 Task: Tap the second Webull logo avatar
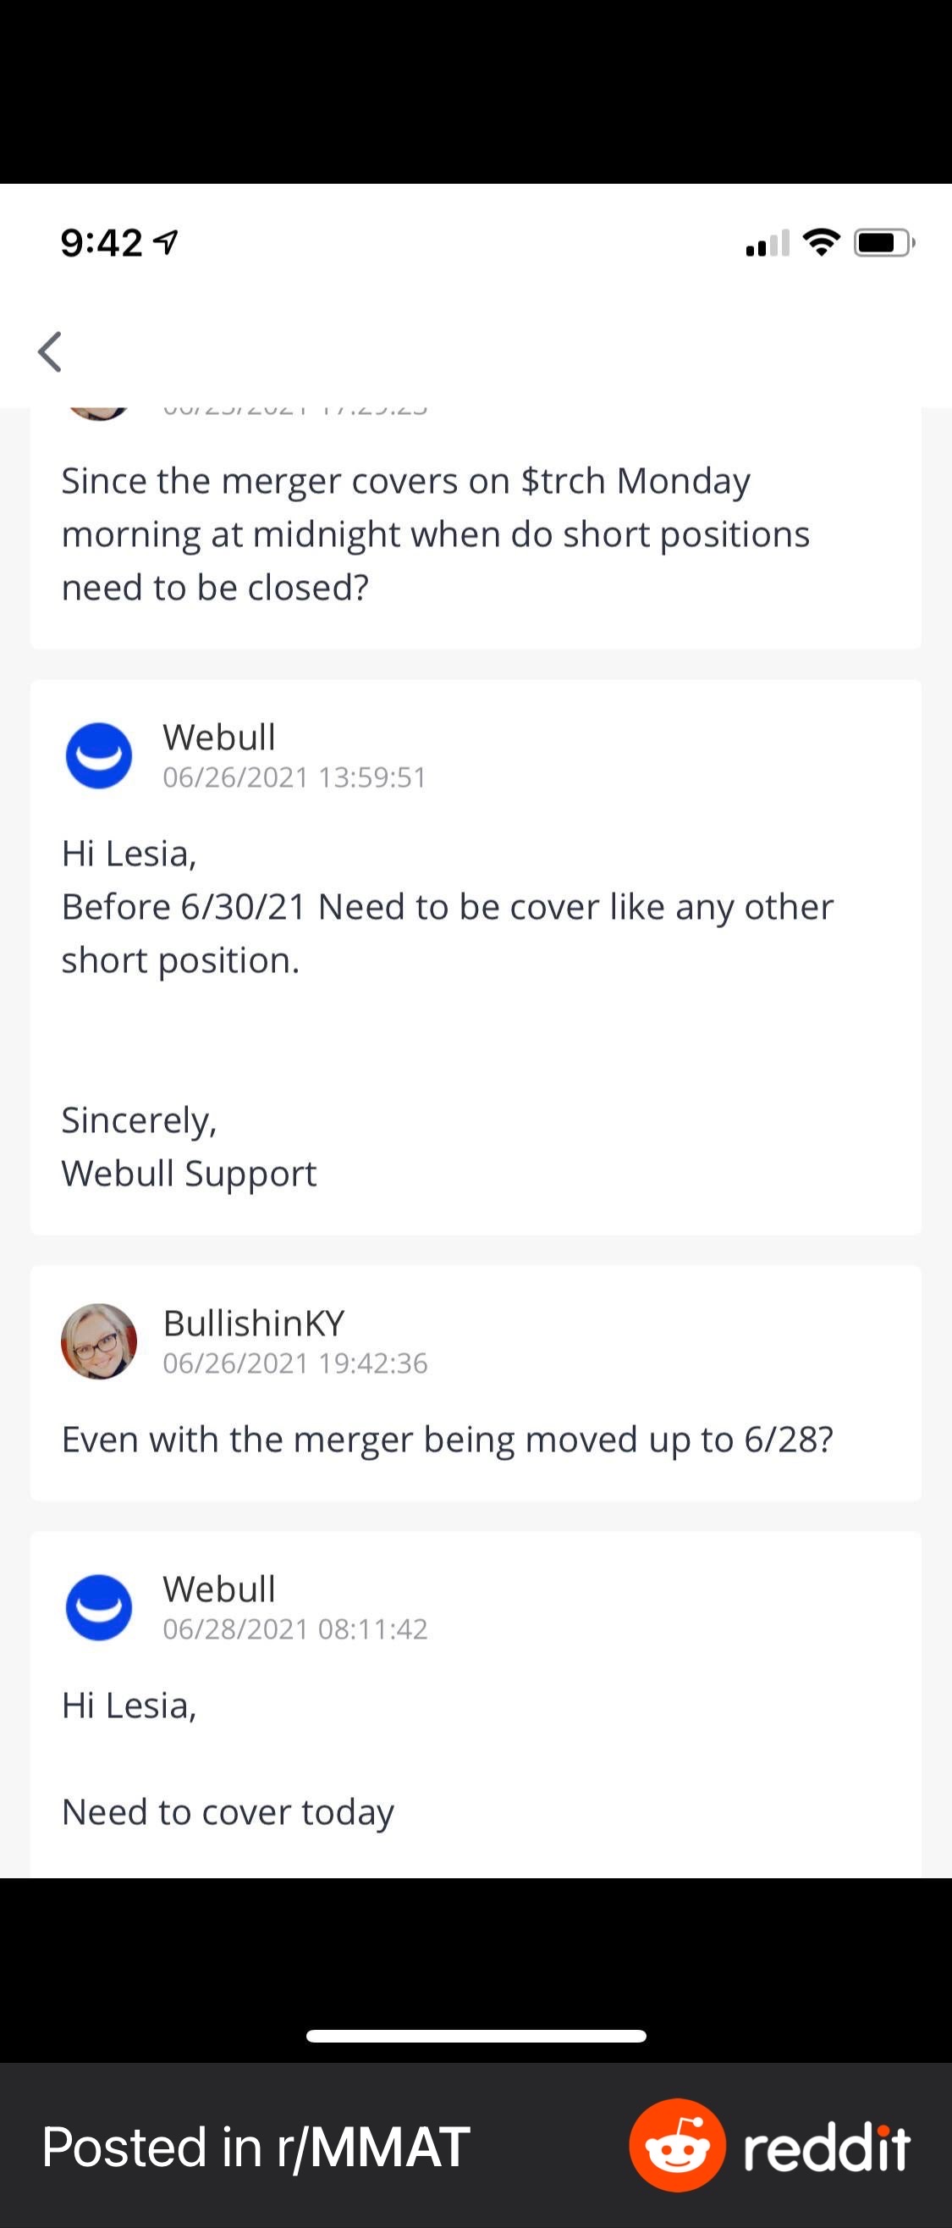[x=100, y=1607]
